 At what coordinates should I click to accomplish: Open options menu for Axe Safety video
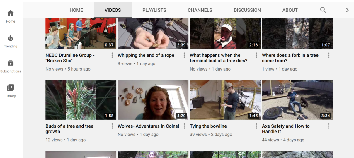[329, 126]
